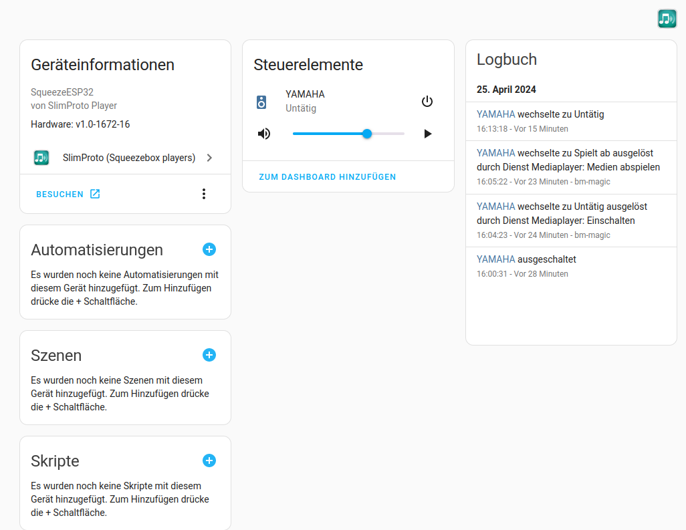Add a new scene with plus icon
This screenshot has width=686, height=530.
click(x=209, y=355)
